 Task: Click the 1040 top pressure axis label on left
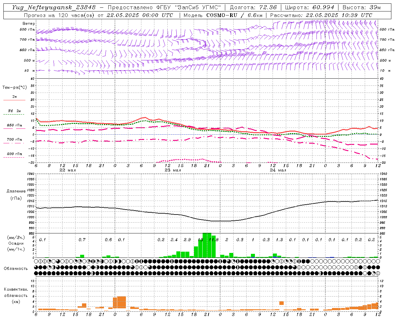click(x=30, y=174)
